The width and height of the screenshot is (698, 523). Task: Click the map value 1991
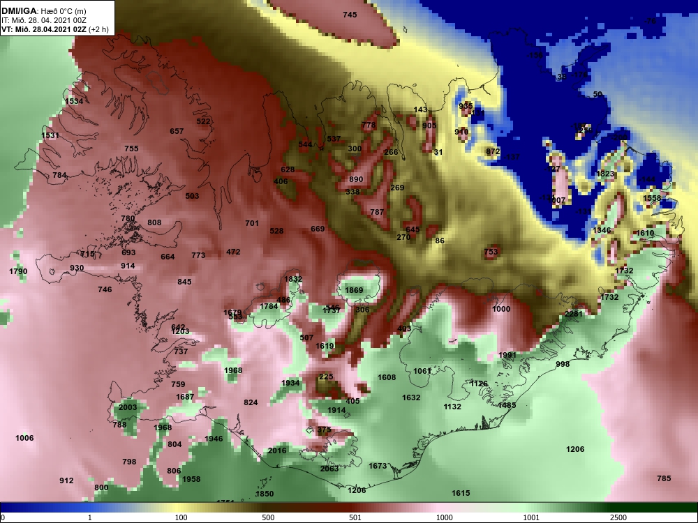point(507,355)
